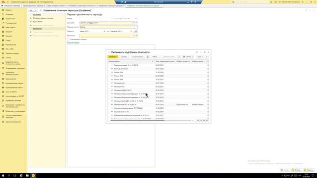317x178 pixels.
Task: Open the Справочники sidebar section
Action: tap(10, 19)
